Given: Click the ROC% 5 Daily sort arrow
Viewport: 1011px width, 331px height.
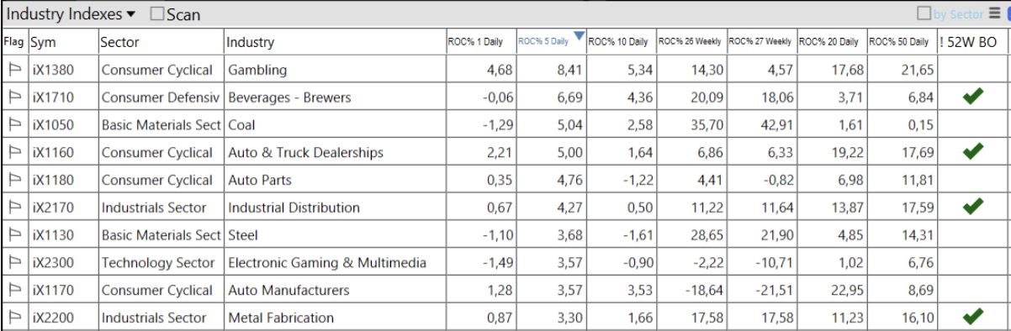Looking at the screenshot, I should pyautogui.click(x=578, y=35).
